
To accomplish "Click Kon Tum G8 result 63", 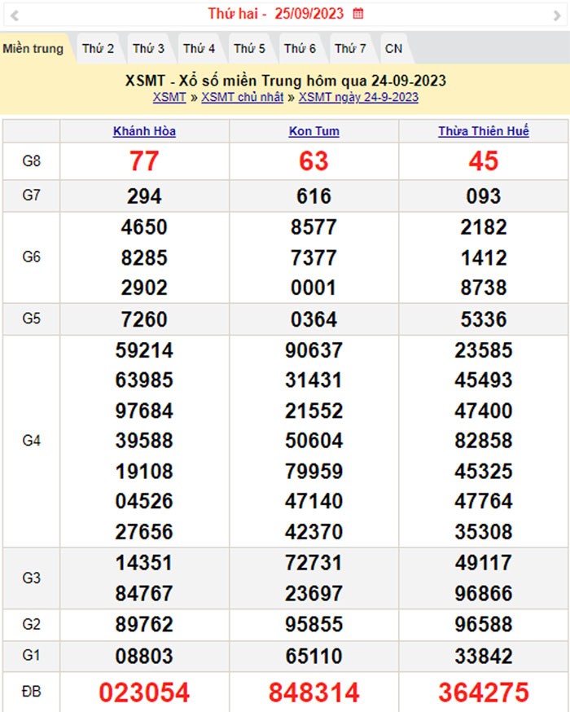I will click(313, 161).
